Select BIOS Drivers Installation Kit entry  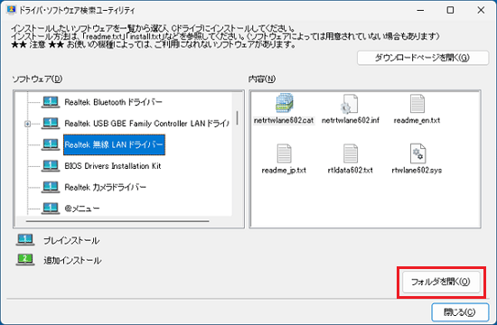pyautogui.click(x=113, y=166)
